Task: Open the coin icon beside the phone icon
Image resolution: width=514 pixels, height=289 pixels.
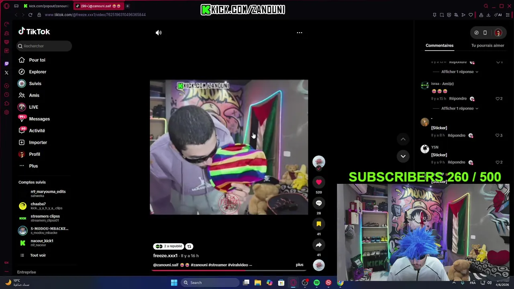Action: pyautogui.click(x=476, y=33)
